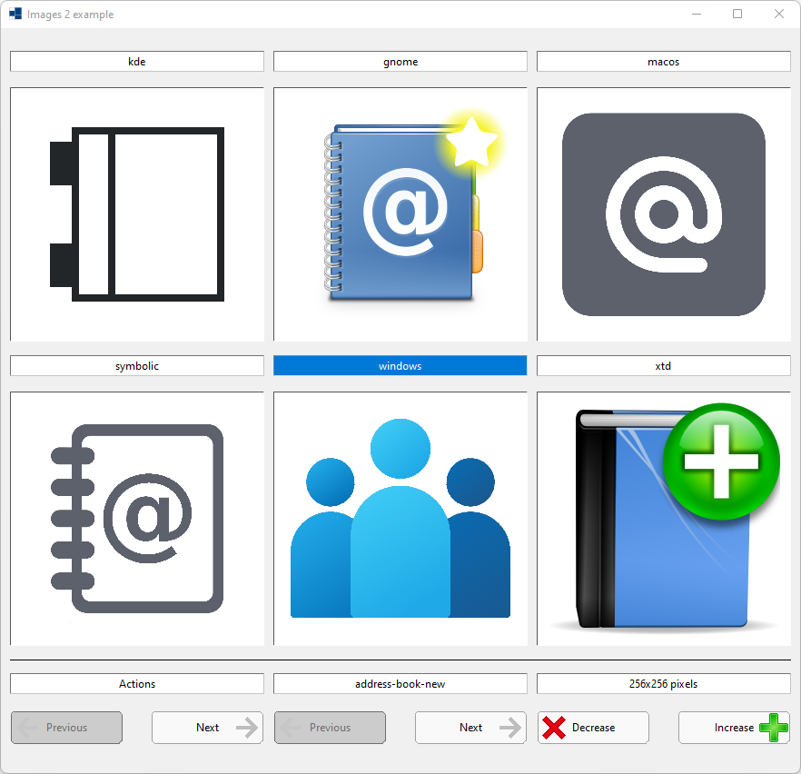Click the green plus icon on Increase
801x774 pixels.
773,728
